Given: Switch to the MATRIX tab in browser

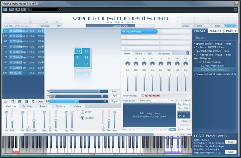Looking at the screenshot, I should tap(215, 31).
